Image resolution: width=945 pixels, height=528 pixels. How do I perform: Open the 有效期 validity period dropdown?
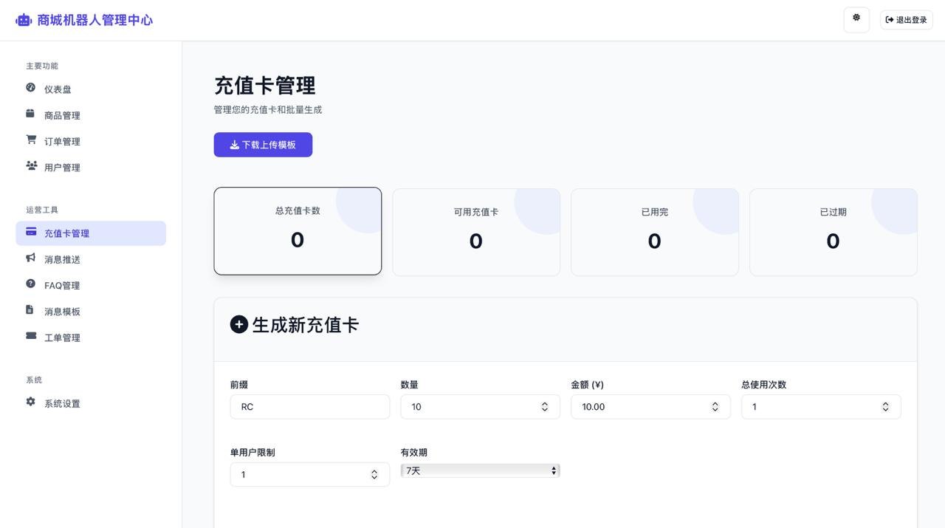click(479, 470)
